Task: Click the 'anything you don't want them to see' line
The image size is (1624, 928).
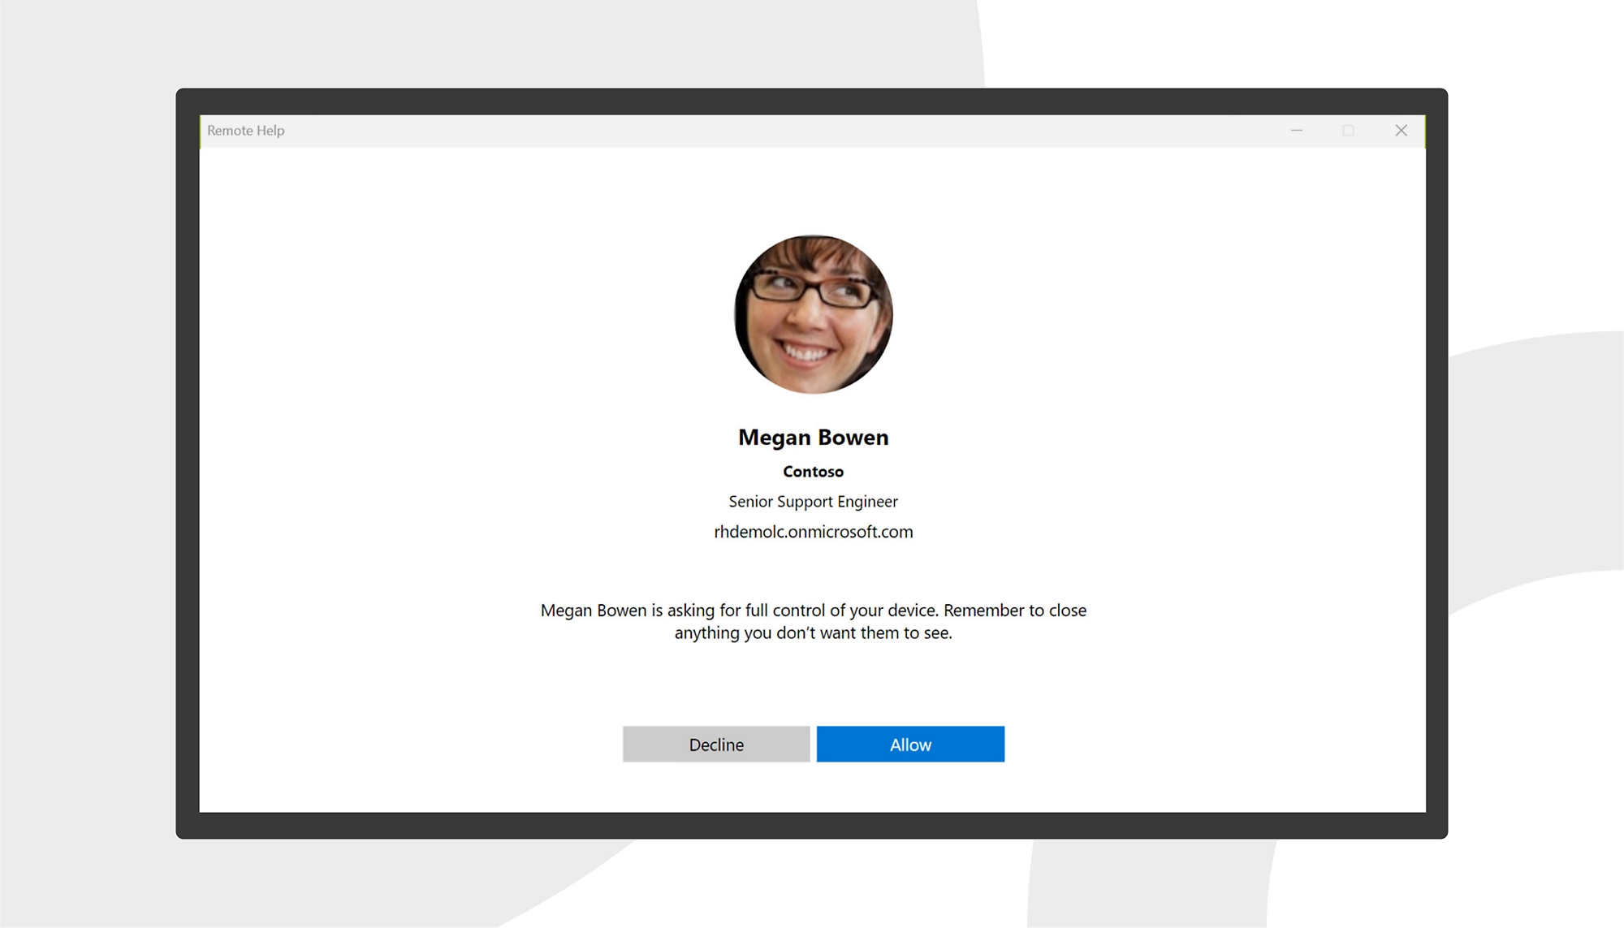Action: click(813, 633)
